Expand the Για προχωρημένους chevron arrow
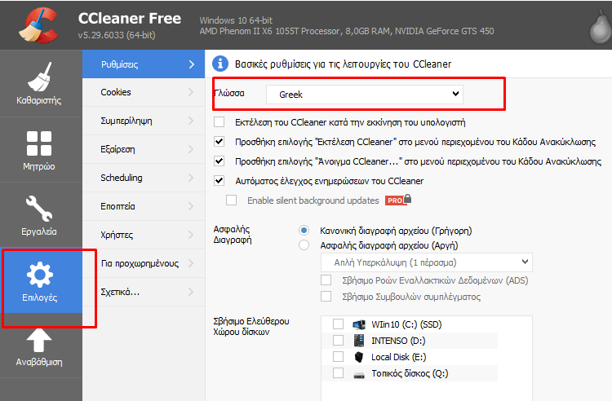This screenshot has width=612, height=401. tap(191, 263)
